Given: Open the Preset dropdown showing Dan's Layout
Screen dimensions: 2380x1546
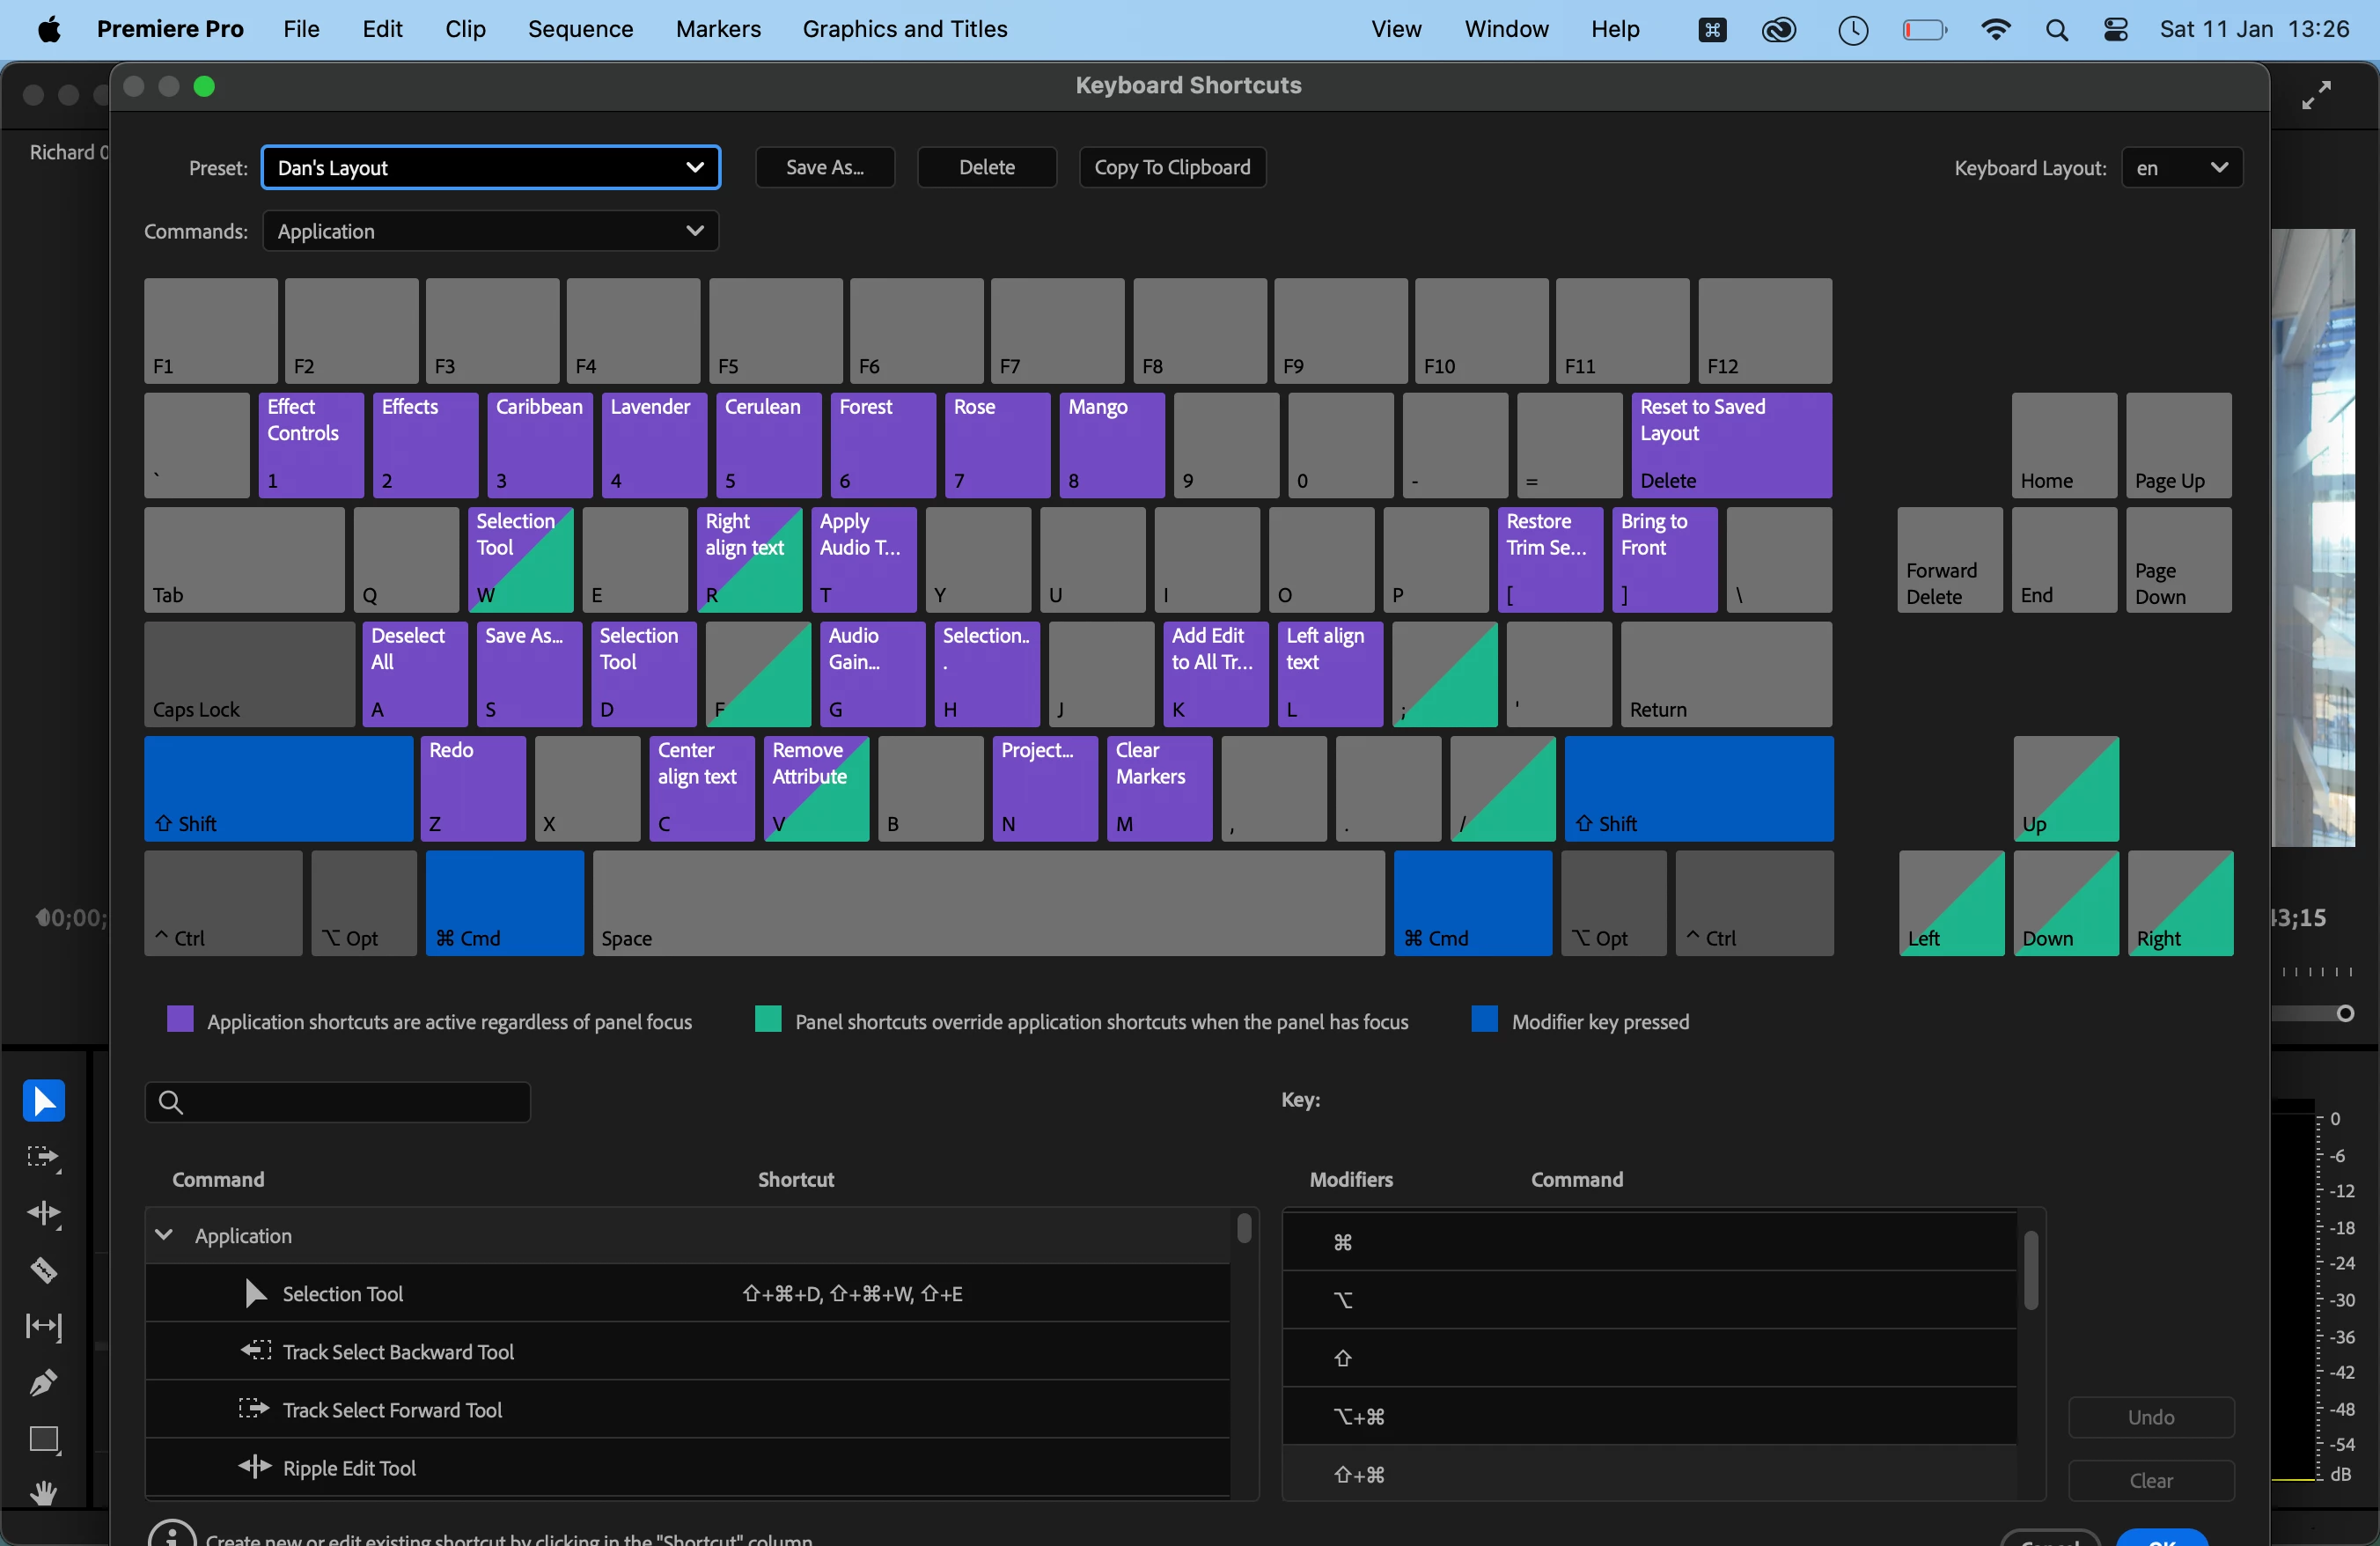Looking at the screenshot, I should pos(490,168).
